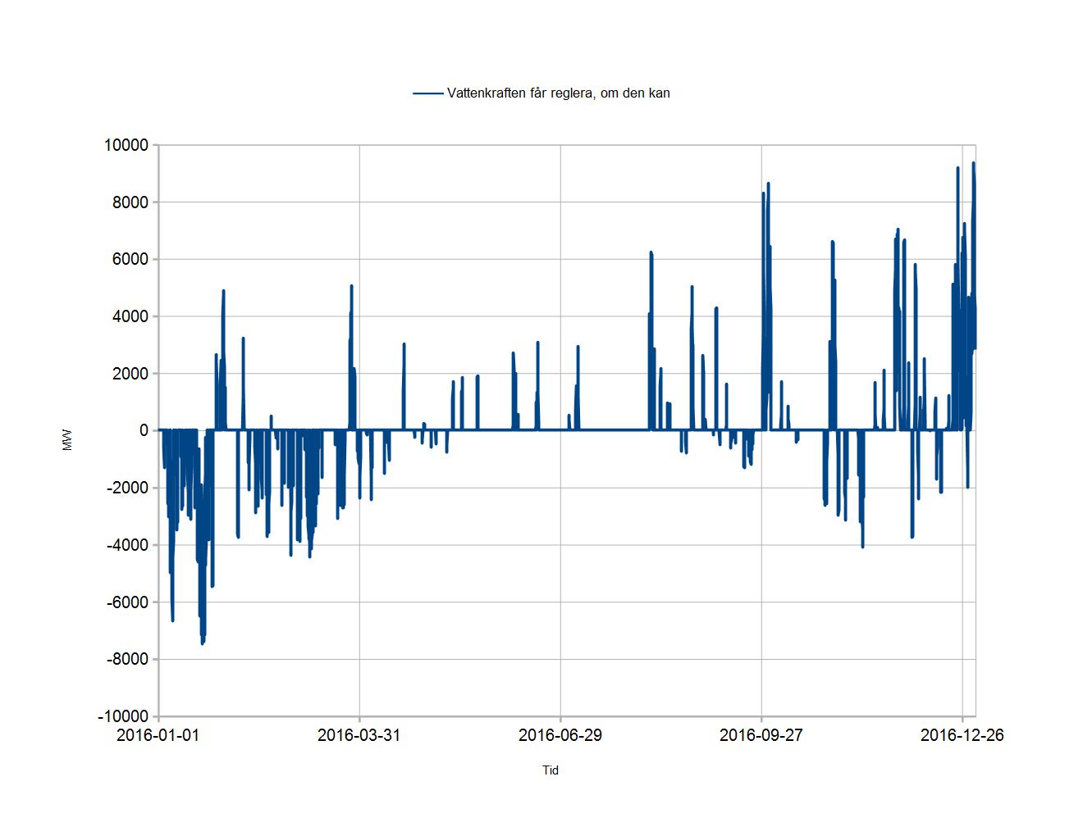
Task: Select the y-axis label 2000
Action: tap(130, 374)
